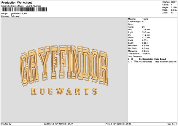This screenshot has height=126, width=178.
Task: Click the "Stop Sequence:" heading
Action: (135, 56)
